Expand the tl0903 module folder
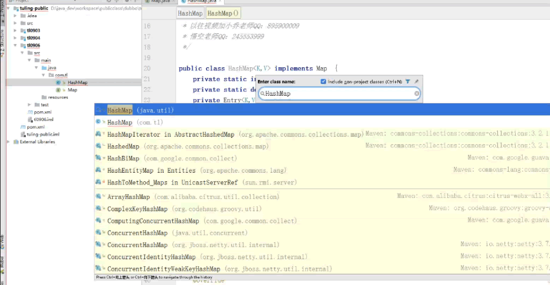Viewport: 550px width, 285px height. pos(15,31)
